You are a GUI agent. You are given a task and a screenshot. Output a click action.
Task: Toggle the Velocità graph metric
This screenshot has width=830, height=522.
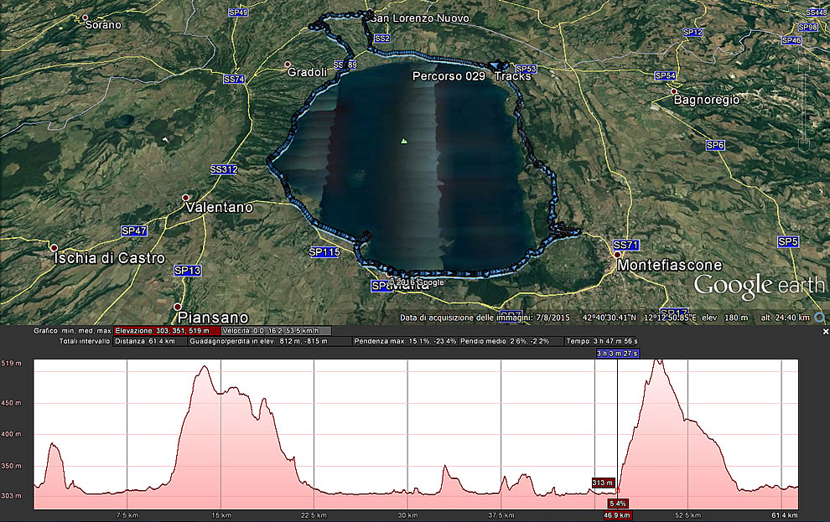pos(276,331)
